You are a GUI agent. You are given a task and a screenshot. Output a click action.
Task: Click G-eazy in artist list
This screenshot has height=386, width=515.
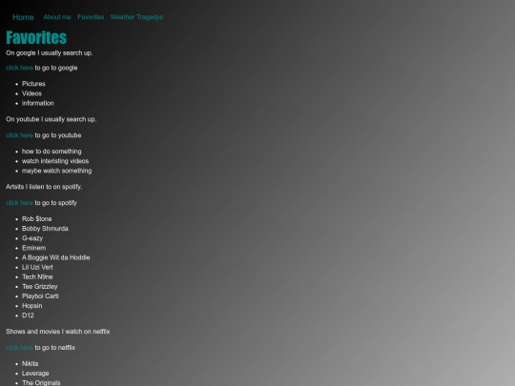point(32,238)
